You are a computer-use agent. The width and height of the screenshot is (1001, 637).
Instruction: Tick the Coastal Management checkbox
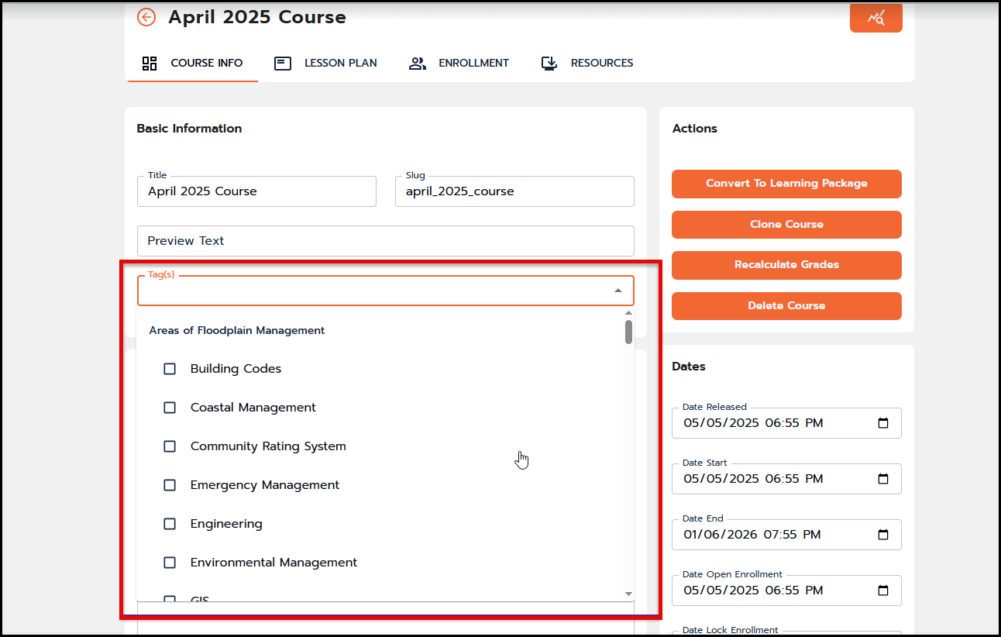click(x=170, y=408)
